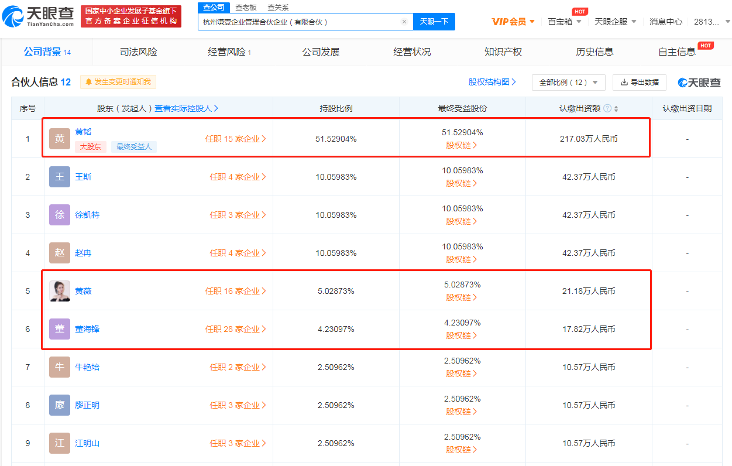The height and width of the screenshot is (466, 732).
Task: Switch to the 经营风险 tab
Action: [x=229, y=52]
